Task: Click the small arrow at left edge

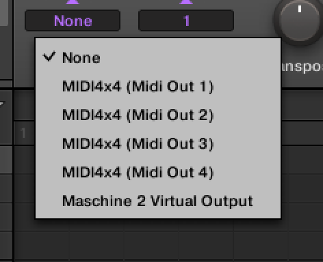Action: pos(2,104)
